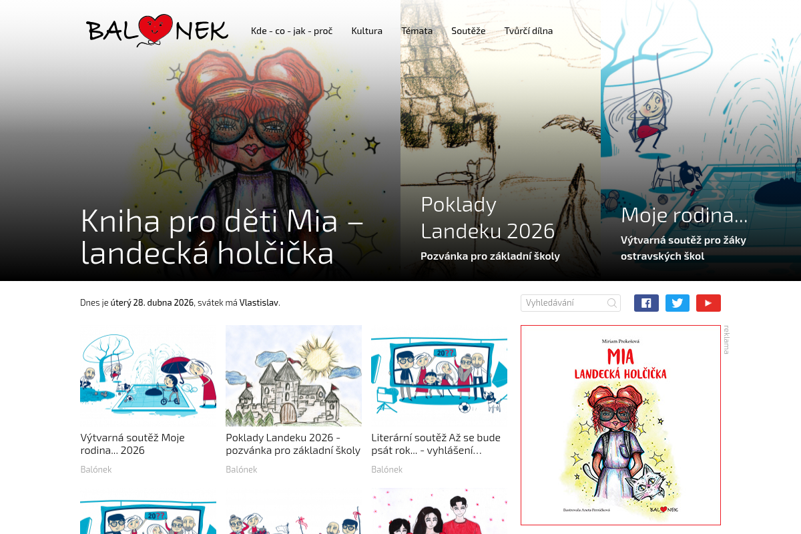Open the castle drawing article thumbnail
The height and width of the screenshot is (534, 801).
294,376
